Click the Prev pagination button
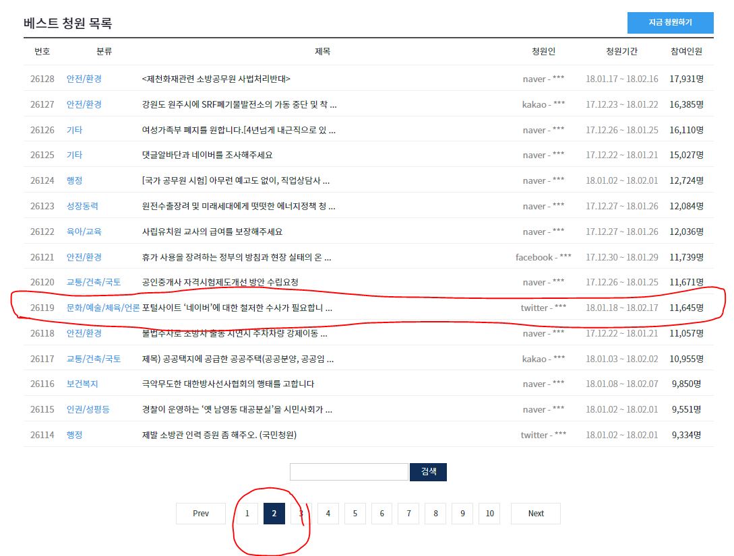 (200, 513)
